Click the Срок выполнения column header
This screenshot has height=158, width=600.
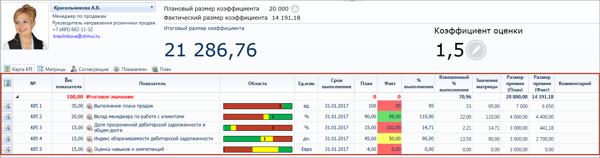click(x=336, y=83)
